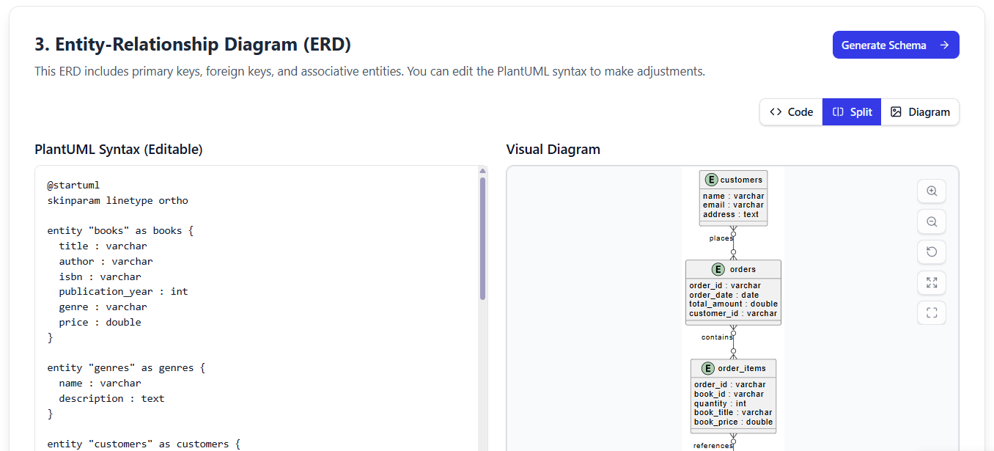The width and height of the screenshot is (994, 451).
Task: Zoom in on the visual diagram
Action: click(x=931, y=191)
